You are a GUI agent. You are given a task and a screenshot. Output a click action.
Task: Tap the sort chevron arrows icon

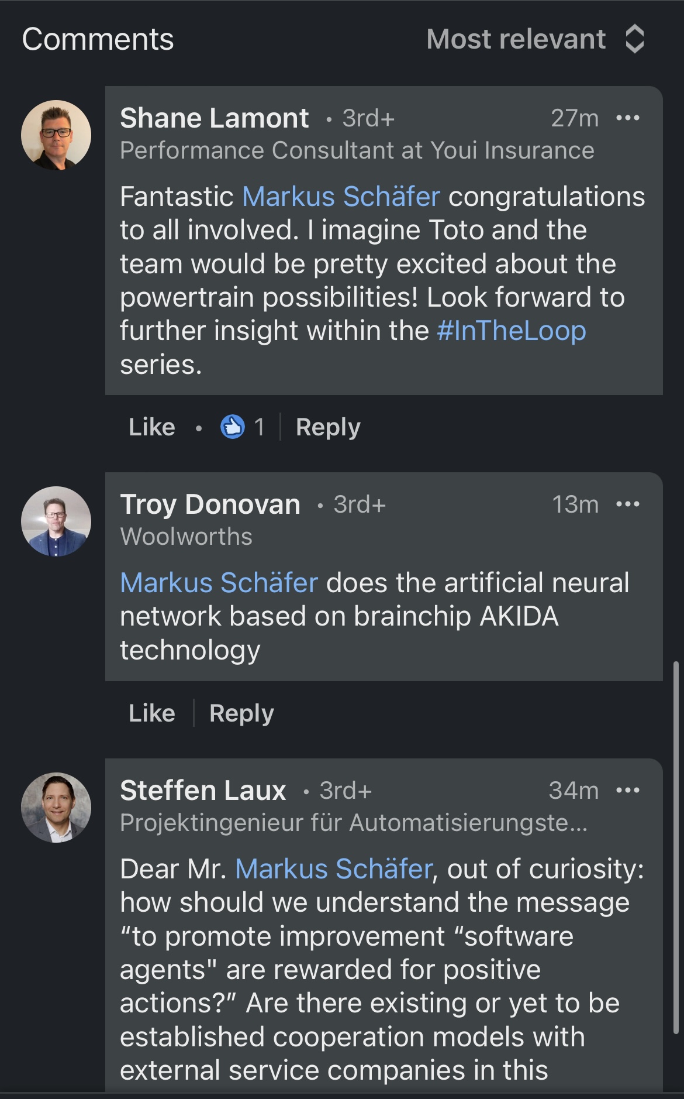tap(634, 39)
